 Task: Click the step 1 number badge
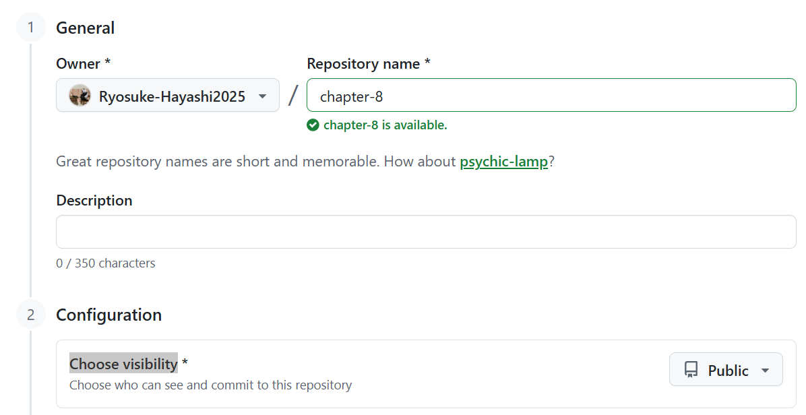pyautogui.click(x=30, y=28)
